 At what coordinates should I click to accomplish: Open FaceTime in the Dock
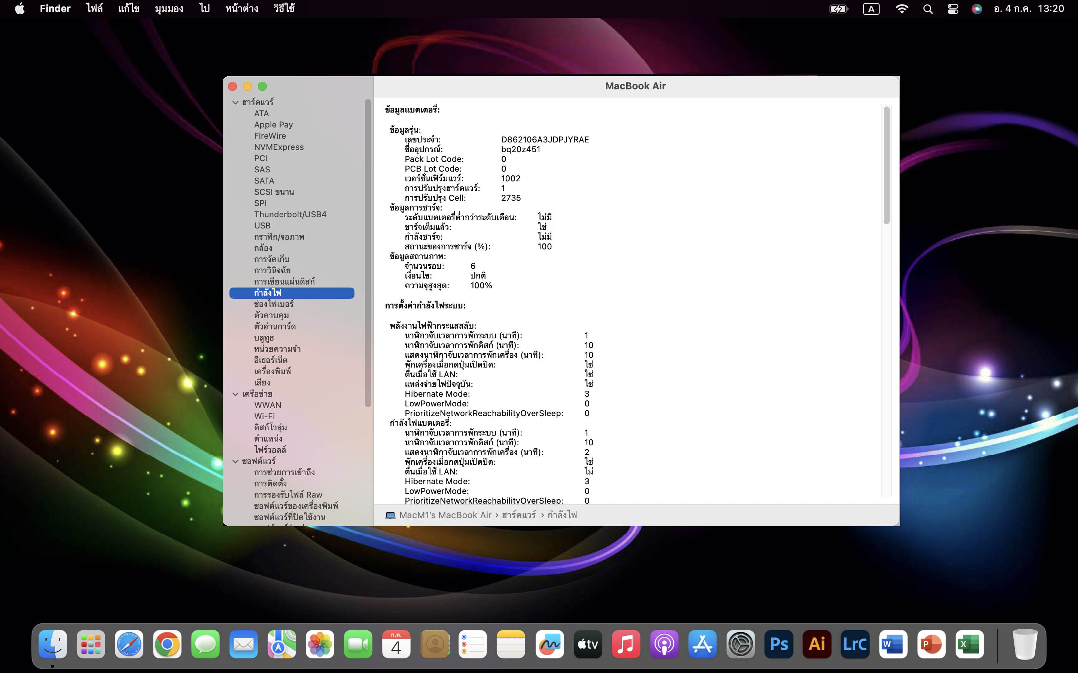tap(358, 644)
